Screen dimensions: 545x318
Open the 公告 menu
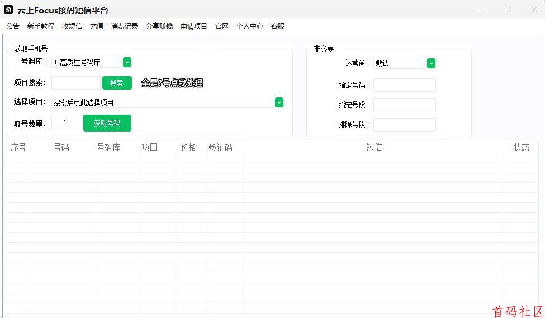[13, 26]
